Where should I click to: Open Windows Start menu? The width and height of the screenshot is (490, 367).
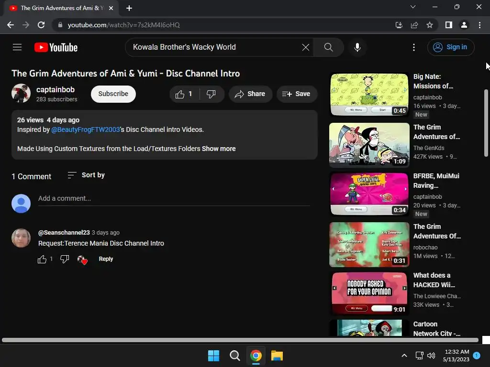pyautogui.click(x=214, y=356)
